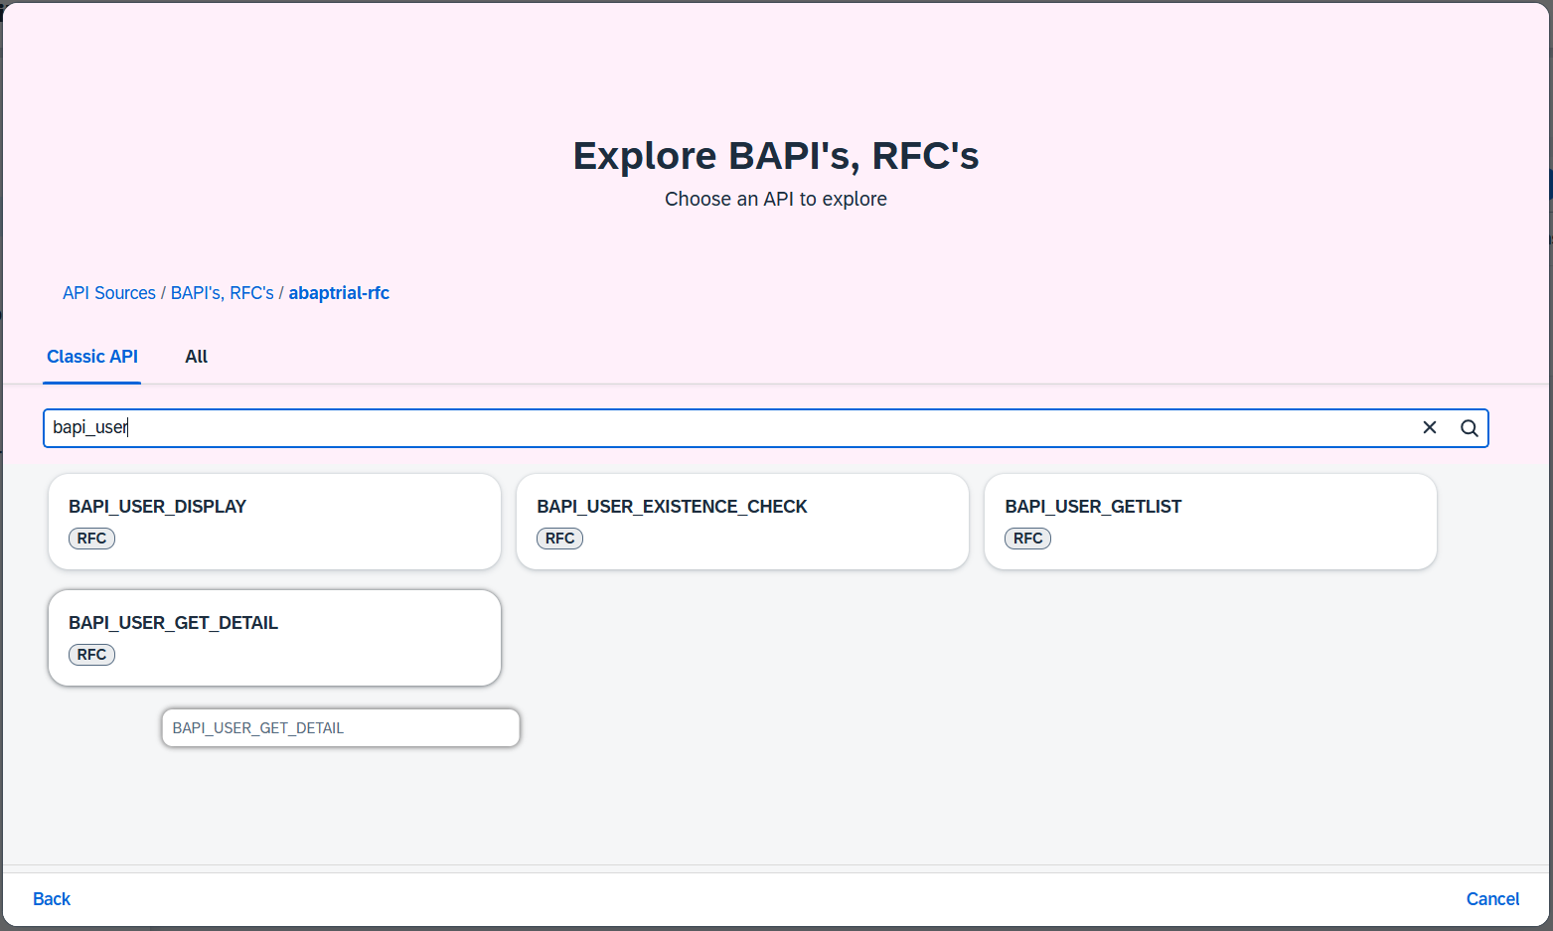
Task: Choose the BAPI_USER_GETLIST API card
Action: pyautogui.click(x=1210, y=521)
